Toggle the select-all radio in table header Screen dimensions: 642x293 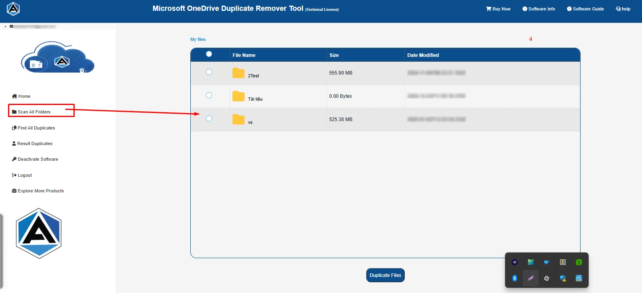click(209, 54)
